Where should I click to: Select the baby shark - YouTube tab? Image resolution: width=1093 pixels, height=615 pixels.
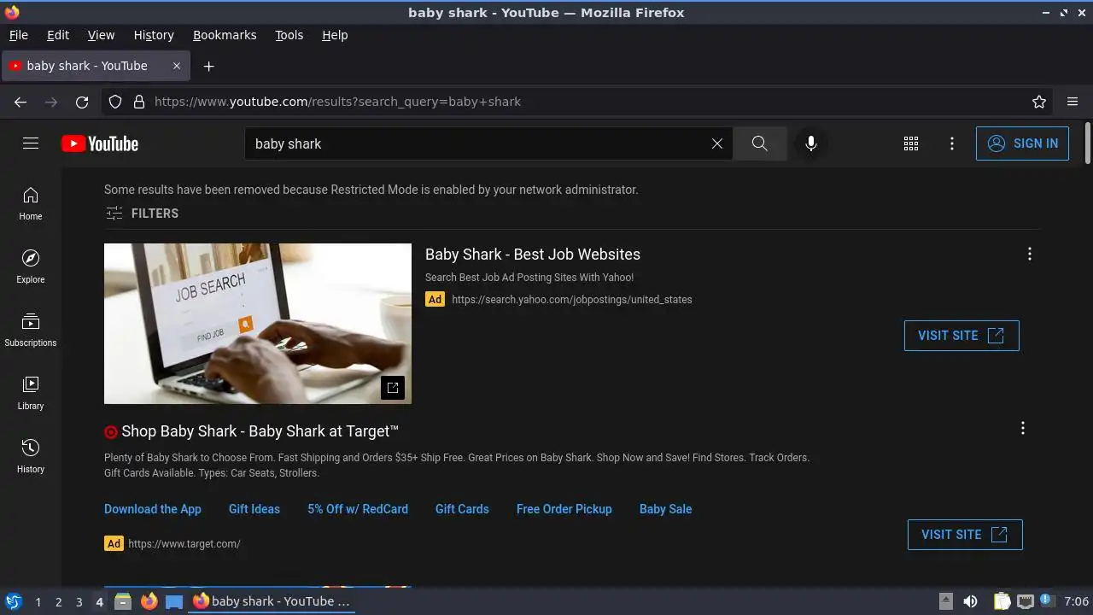96,66
